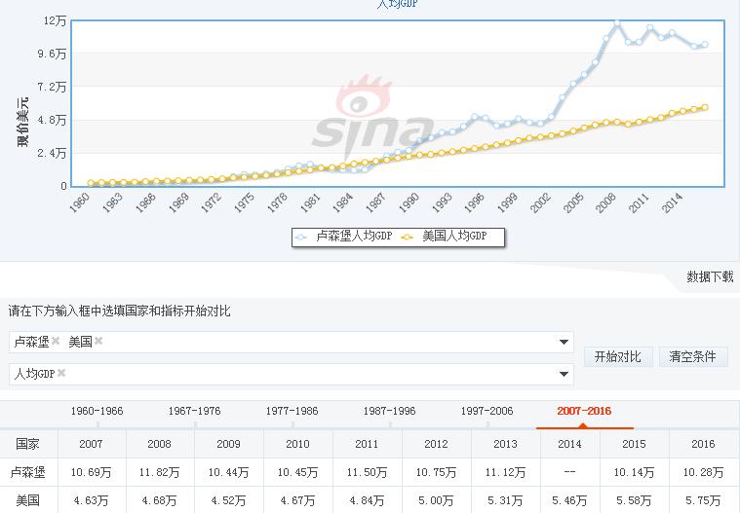Open the indicator selection dropdown arrow
The height and width of the screenshot is (513, 740).
coord(564,374)
